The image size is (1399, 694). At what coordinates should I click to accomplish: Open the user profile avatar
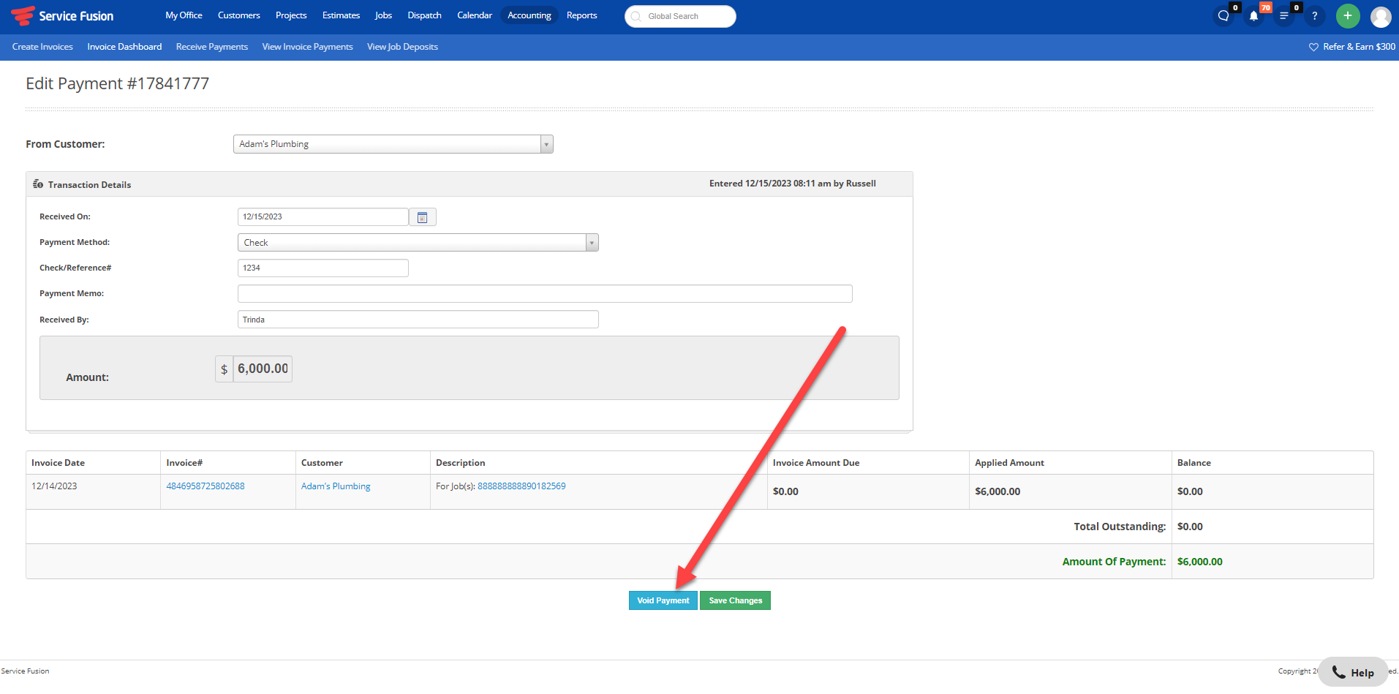[x=1381, y=16]
